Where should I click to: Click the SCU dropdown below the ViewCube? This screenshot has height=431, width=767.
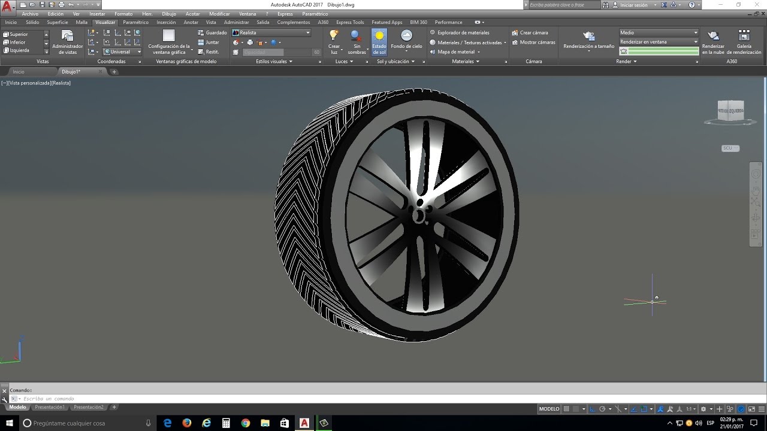[730, 148]
